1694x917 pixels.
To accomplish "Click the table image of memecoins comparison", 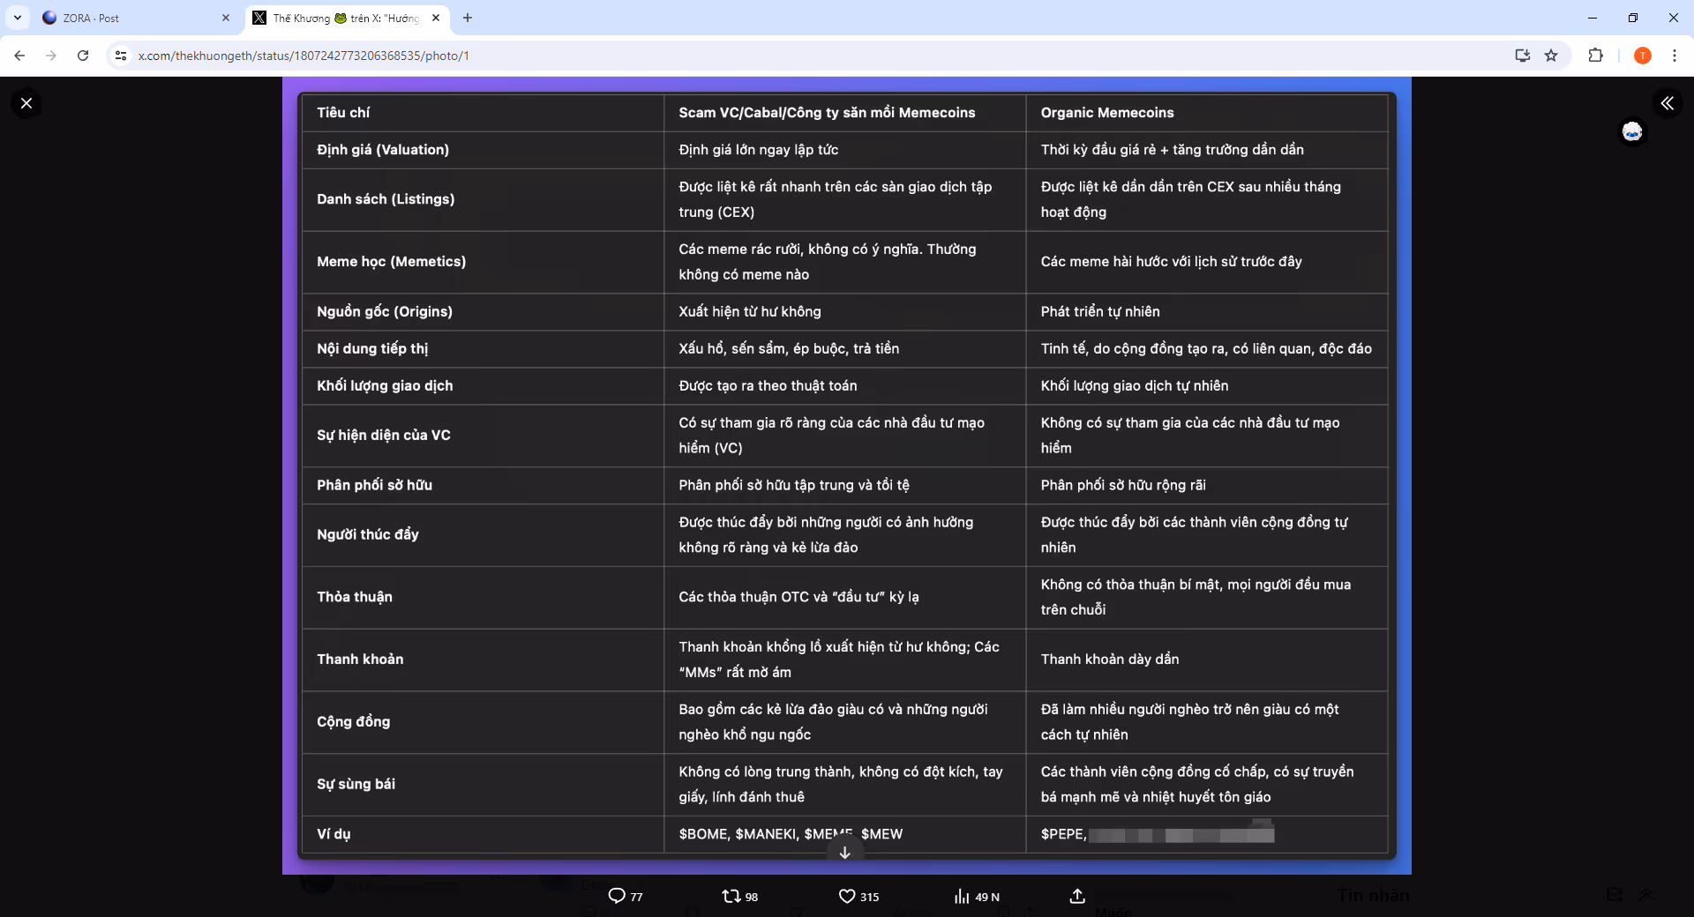I will (x=845, y=474).
